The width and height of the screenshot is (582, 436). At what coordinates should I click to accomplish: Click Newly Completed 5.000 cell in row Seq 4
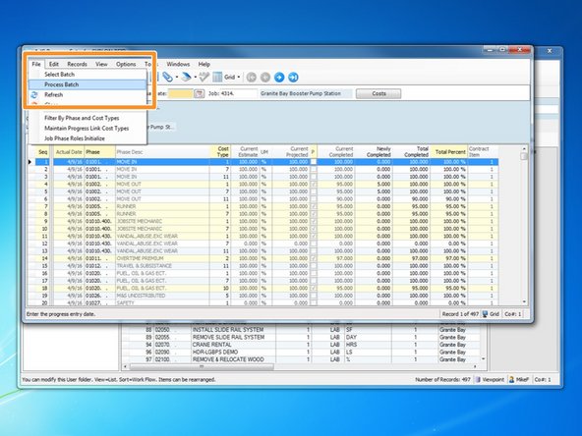click(375, 185)
